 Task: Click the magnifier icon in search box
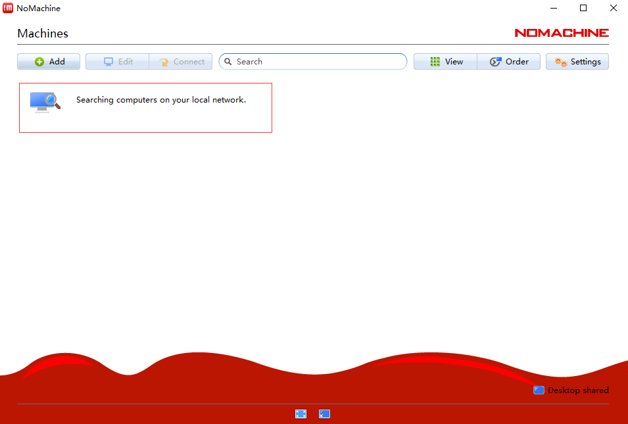click(x=228, y=62)
